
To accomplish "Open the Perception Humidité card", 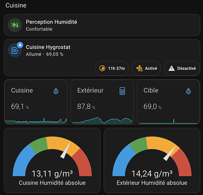I will pyautogui.click(x=102, y=25).
